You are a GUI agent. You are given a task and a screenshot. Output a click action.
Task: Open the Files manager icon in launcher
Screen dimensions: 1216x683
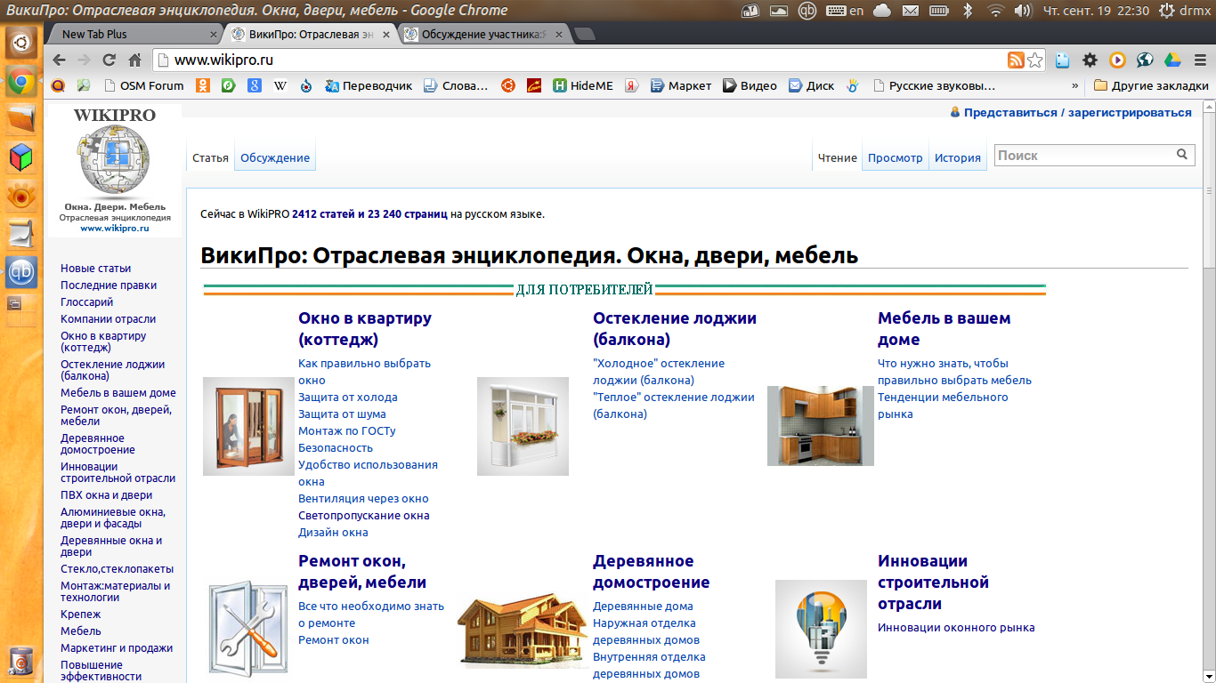pos(21,120)
